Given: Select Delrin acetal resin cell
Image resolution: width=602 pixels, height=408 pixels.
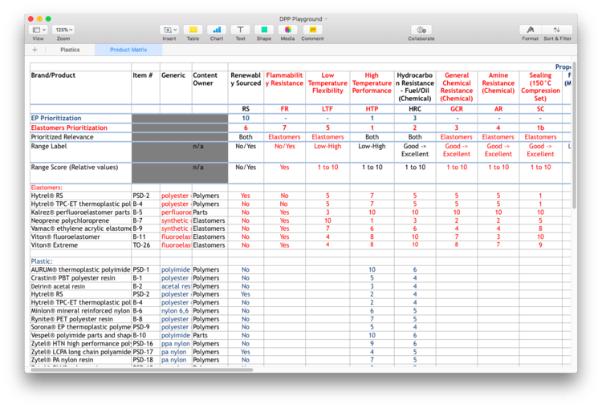Looking at the screenshot, I should click(x=80, y=286).
